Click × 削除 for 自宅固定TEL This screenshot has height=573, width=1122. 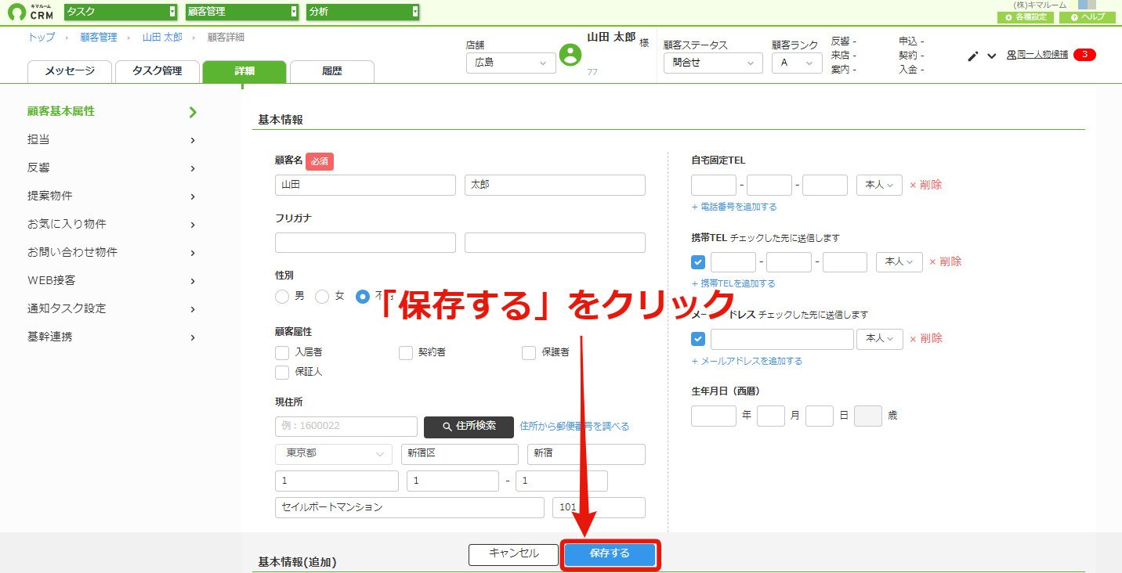pos(925,186)
